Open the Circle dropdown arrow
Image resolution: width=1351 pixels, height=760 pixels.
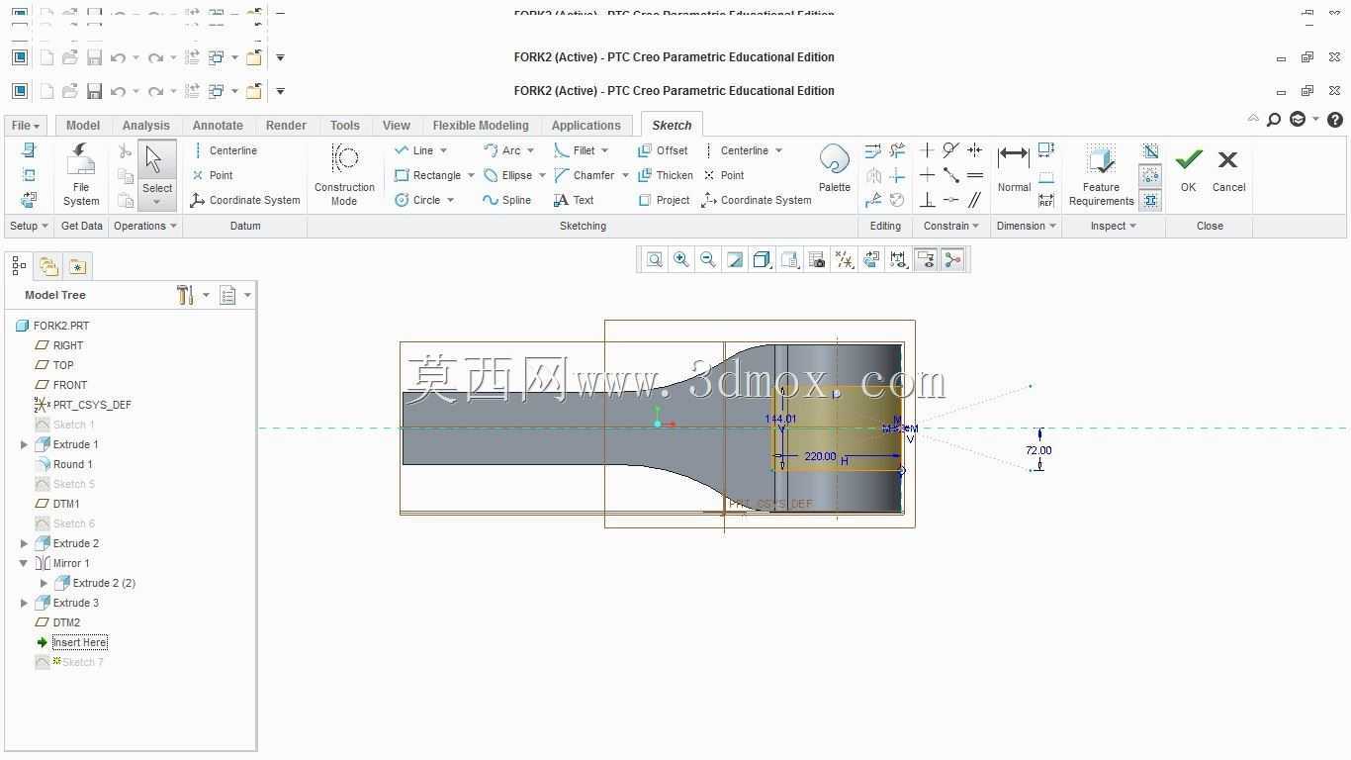point(450,200)
